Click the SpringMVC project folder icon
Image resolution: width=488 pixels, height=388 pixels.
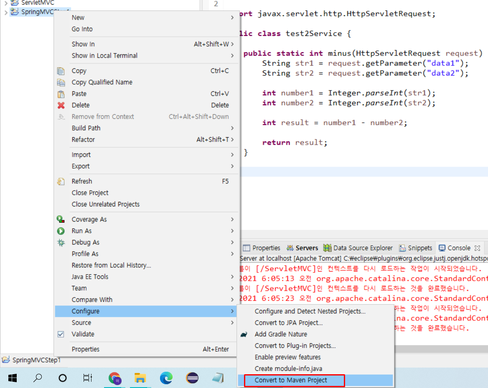(x=15, y=12)
